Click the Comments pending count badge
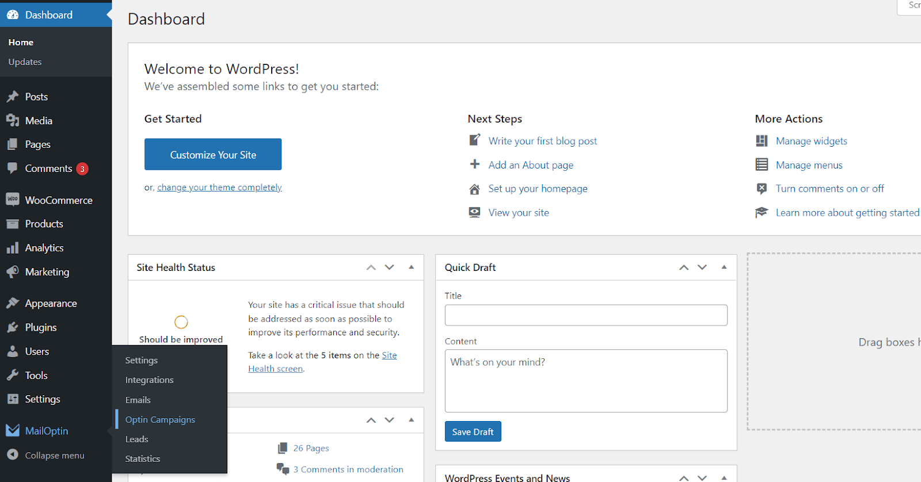The height and width of the screenshot is (482, 921). click(x=82, y=169)
